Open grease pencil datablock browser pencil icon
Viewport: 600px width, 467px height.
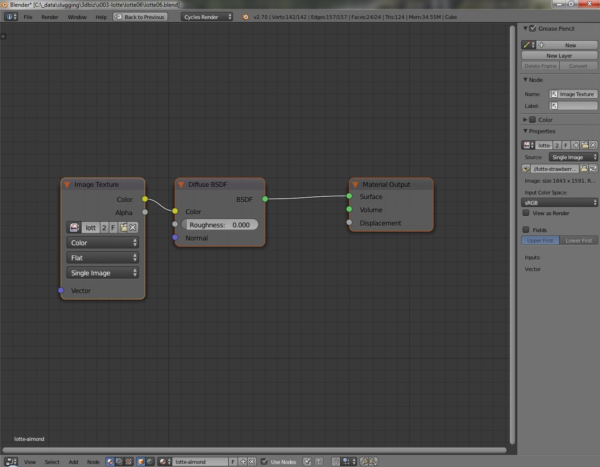pyautogui.click(x=529, y=45)
